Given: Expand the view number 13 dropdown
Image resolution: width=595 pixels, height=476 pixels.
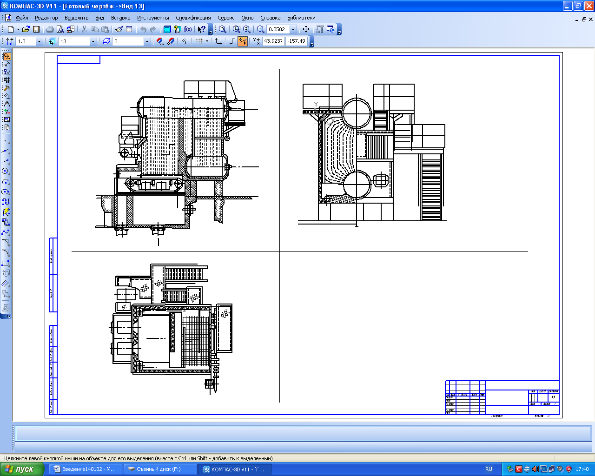Looking at the screenshot, I should coord(93,41).
